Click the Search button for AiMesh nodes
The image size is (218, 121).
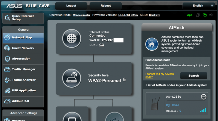click(x=193, y=76)
